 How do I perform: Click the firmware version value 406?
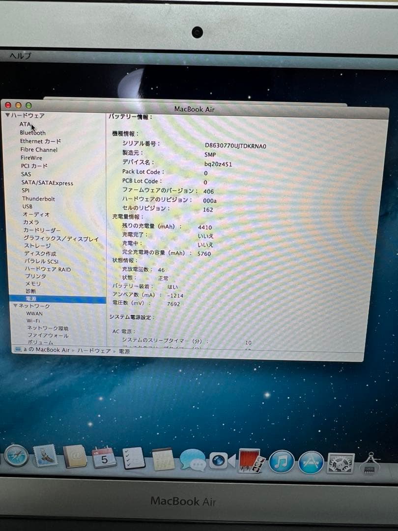click(208, 191)
